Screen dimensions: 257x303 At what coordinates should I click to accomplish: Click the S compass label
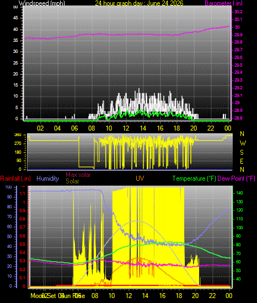point(242,153)
